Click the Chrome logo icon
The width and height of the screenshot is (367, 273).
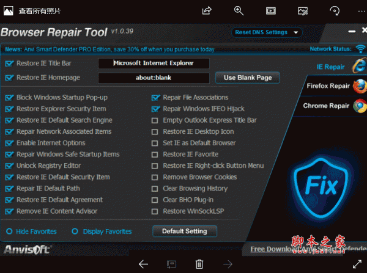tap(360, 106)
